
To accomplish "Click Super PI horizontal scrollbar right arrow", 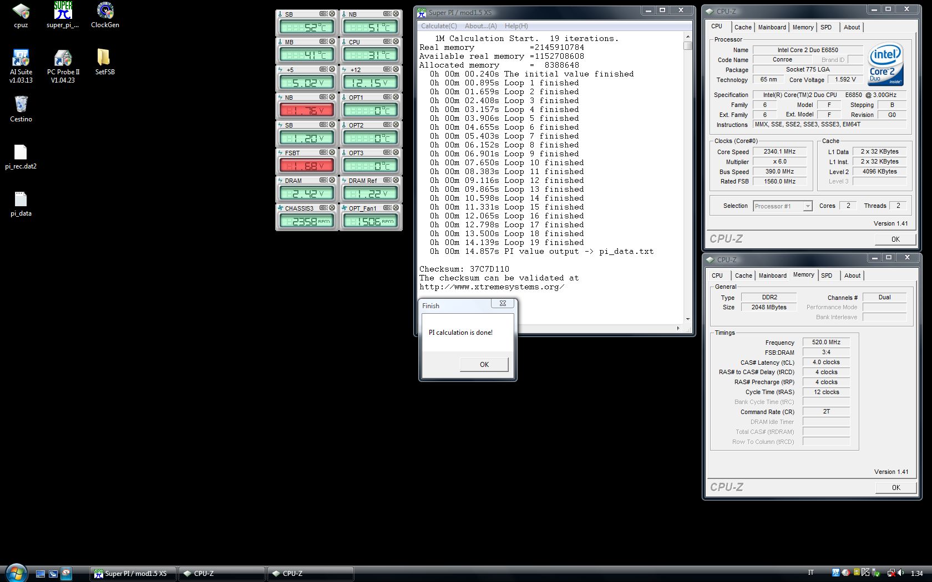I will click(678, 329).
